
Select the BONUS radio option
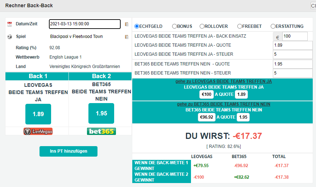pos(174,26)
